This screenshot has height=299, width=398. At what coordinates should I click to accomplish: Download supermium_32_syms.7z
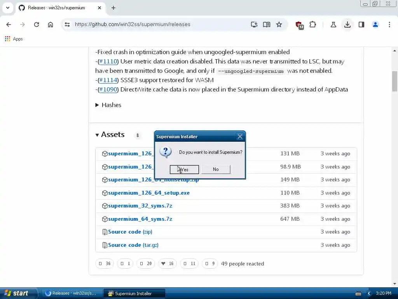(x=140, y=206)
